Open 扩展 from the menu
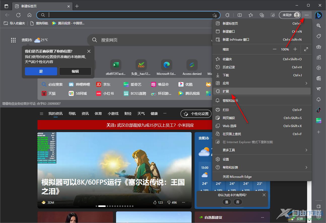326x223 pixels. tap(262, 91)
